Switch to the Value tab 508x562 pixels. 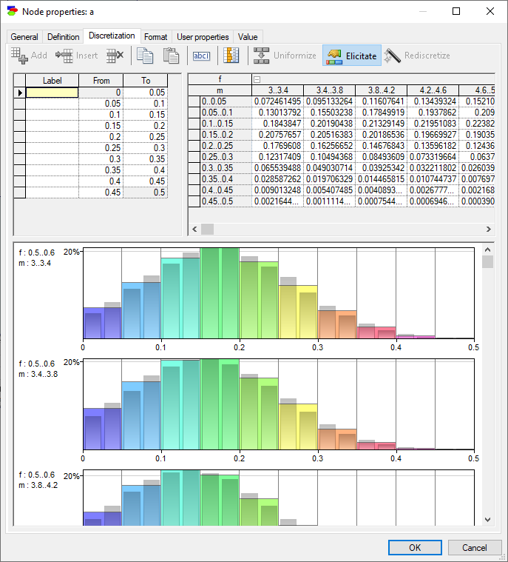point(248,37)
